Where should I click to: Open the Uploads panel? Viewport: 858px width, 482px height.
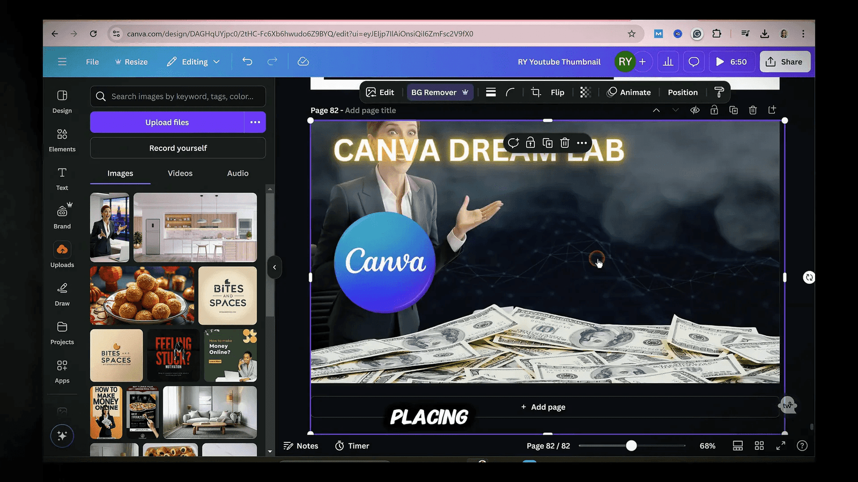(62, 255)
